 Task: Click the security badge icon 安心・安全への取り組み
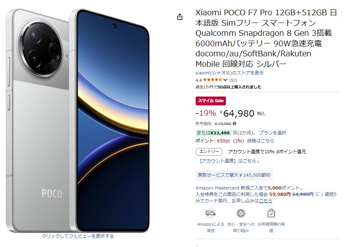pyautogui.click(x=241, y=213)
